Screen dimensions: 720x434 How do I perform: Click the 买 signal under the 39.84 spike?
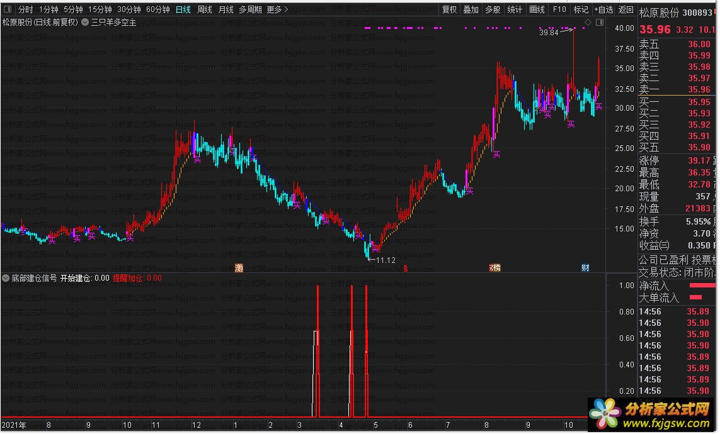coord(571,124)
